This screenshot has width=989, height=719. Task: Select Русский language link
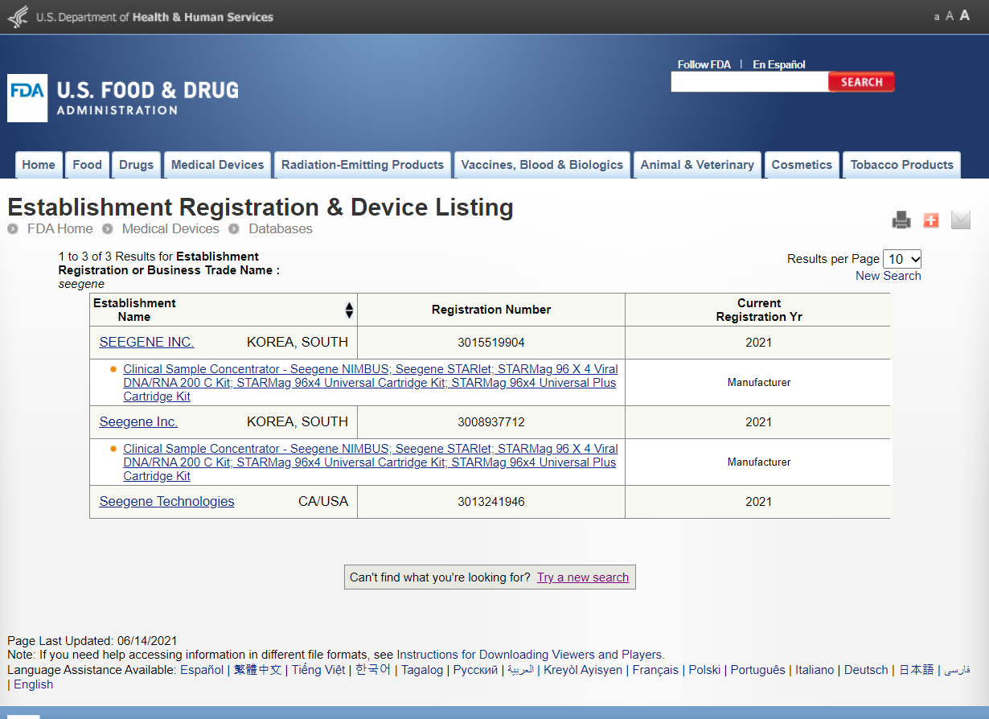click(475, 670)
